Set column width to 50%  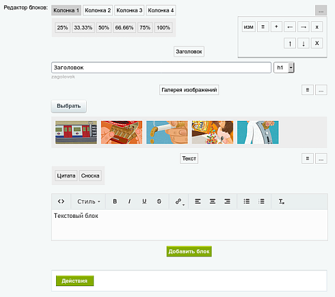click(104, 27)
